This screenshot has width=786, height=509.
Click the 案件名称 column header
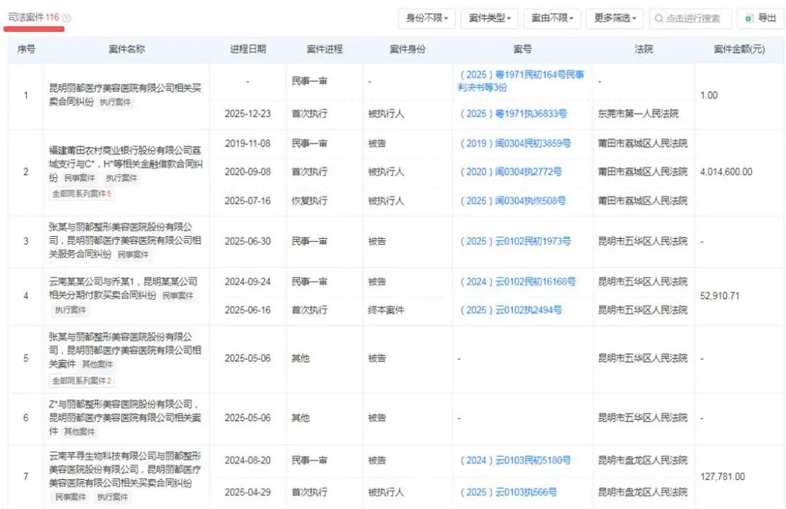[x=127, y=49]
